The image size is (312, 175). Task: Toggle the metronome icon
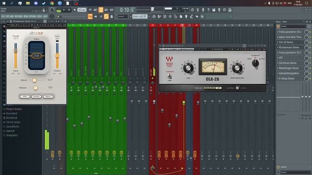click(x=90, y=10)
